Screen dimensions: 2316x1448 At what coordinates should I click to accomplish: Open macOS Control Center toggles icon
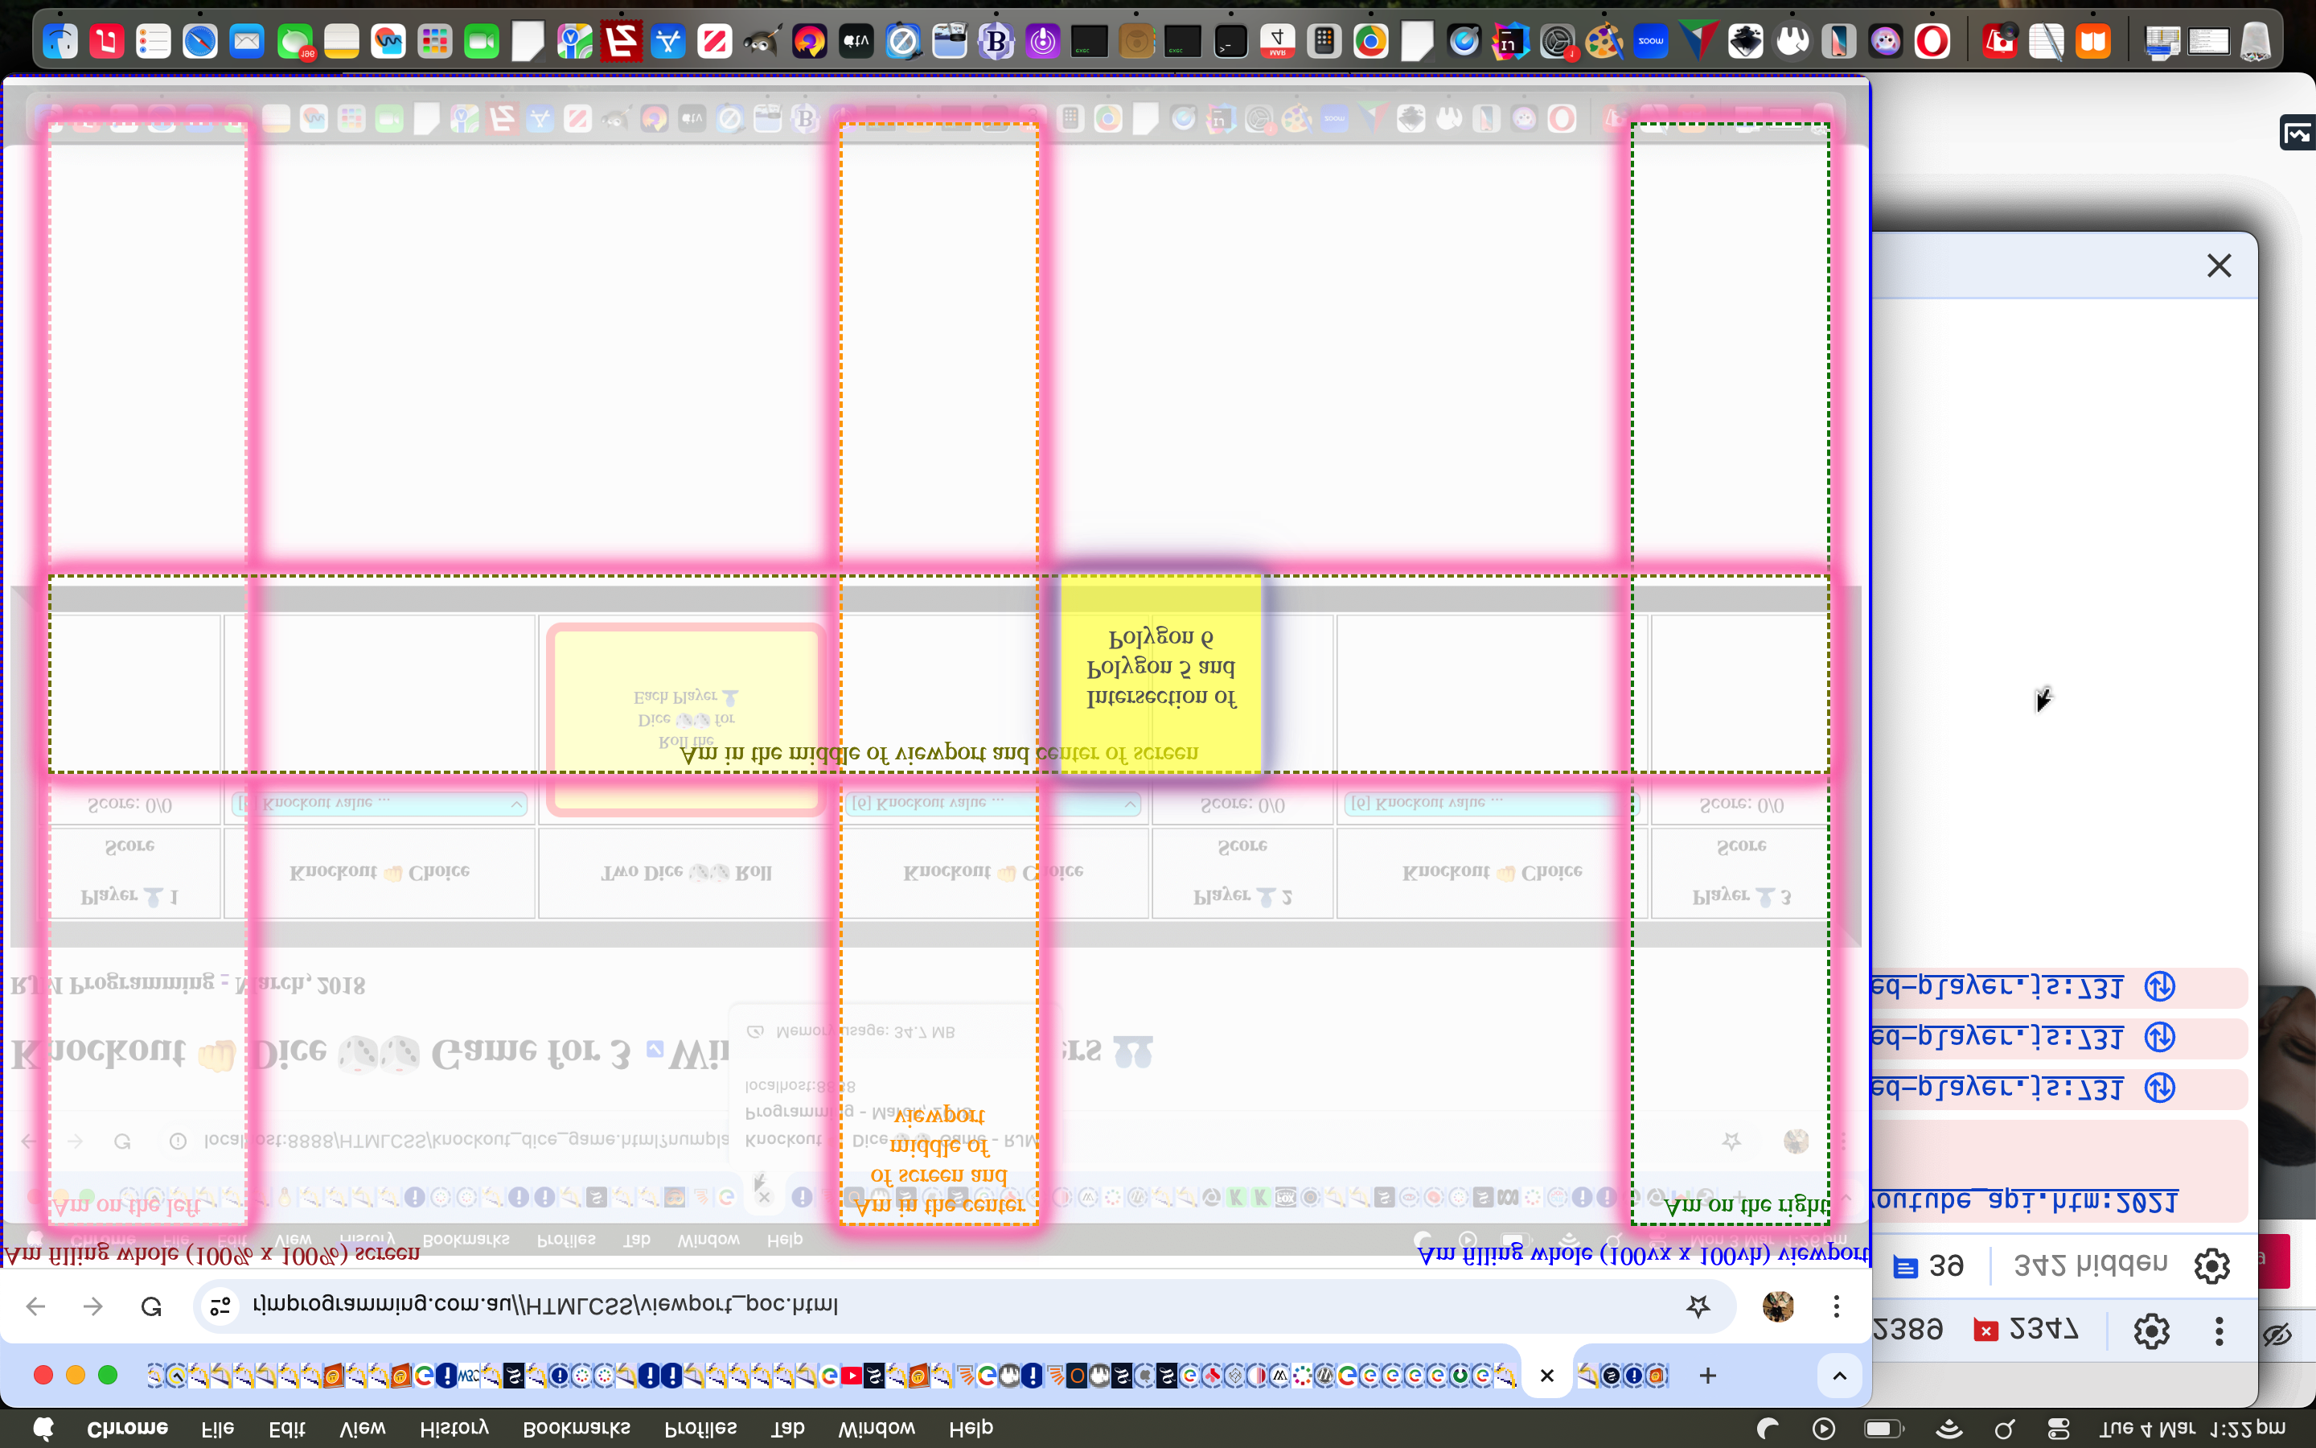coord(2058,1429)
